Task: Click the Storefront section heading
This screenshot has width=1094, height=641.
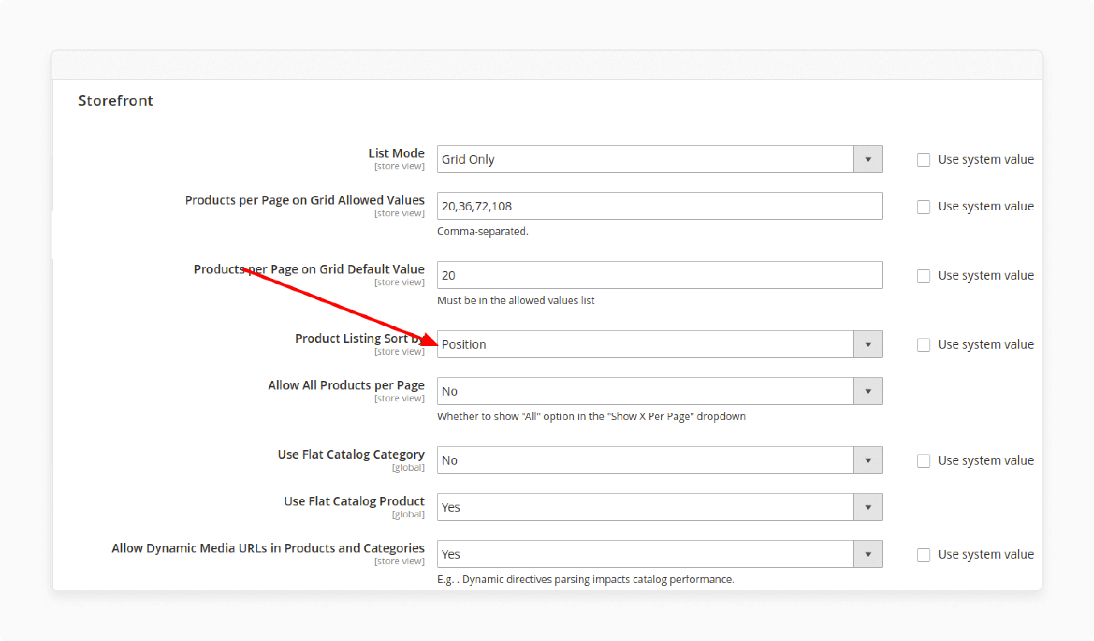Action: pos(115,101)
